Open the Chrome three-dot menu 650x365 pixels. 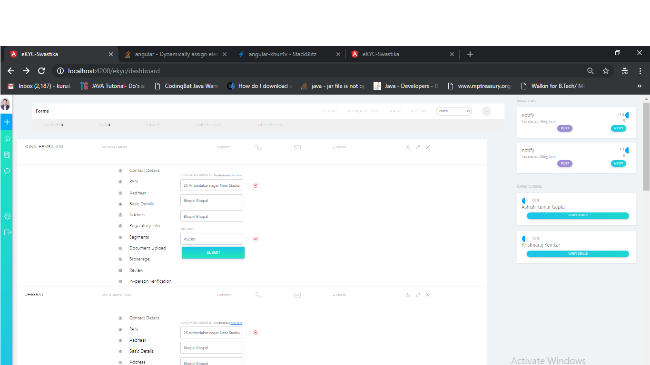click(x=640, y=71)
